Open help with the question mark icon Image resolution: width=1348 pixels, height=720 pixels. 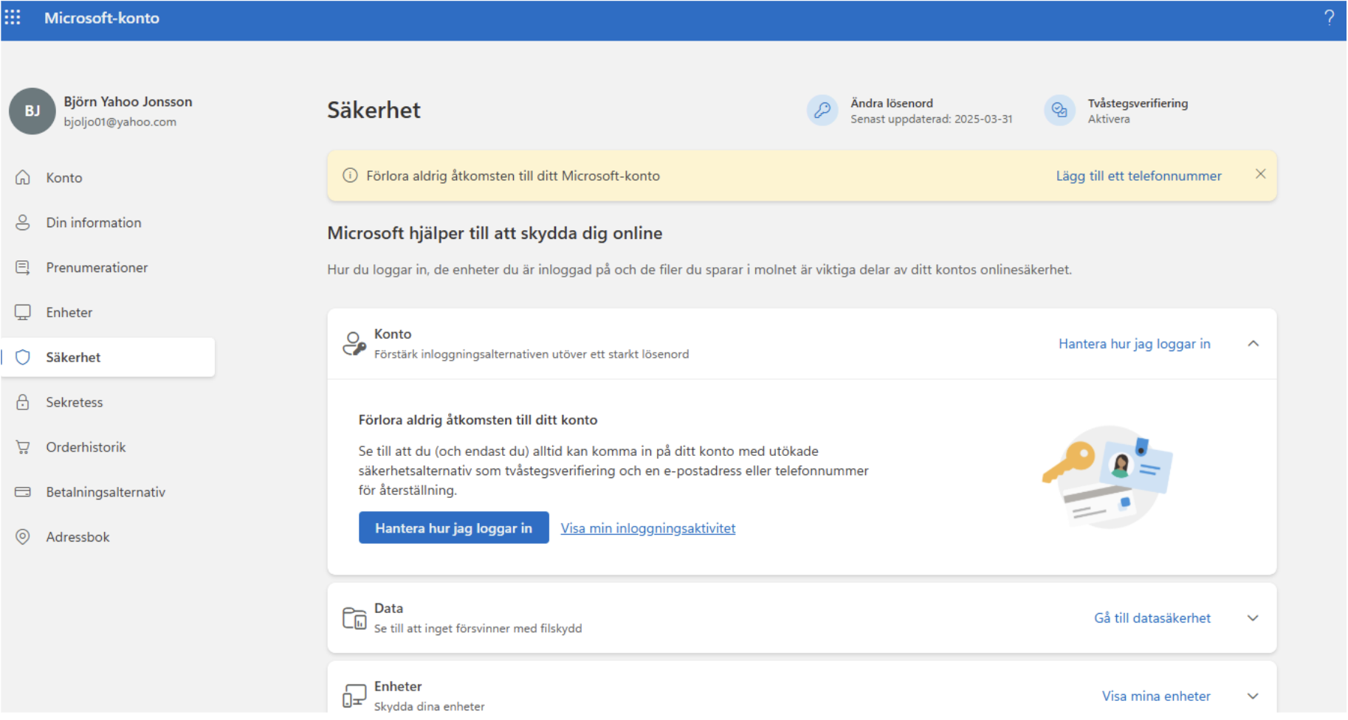[x=1329, y=18]
